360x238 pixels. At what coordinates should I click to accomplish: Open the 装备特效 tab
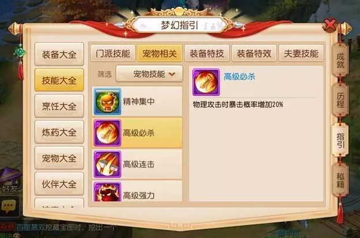point(254,54)
